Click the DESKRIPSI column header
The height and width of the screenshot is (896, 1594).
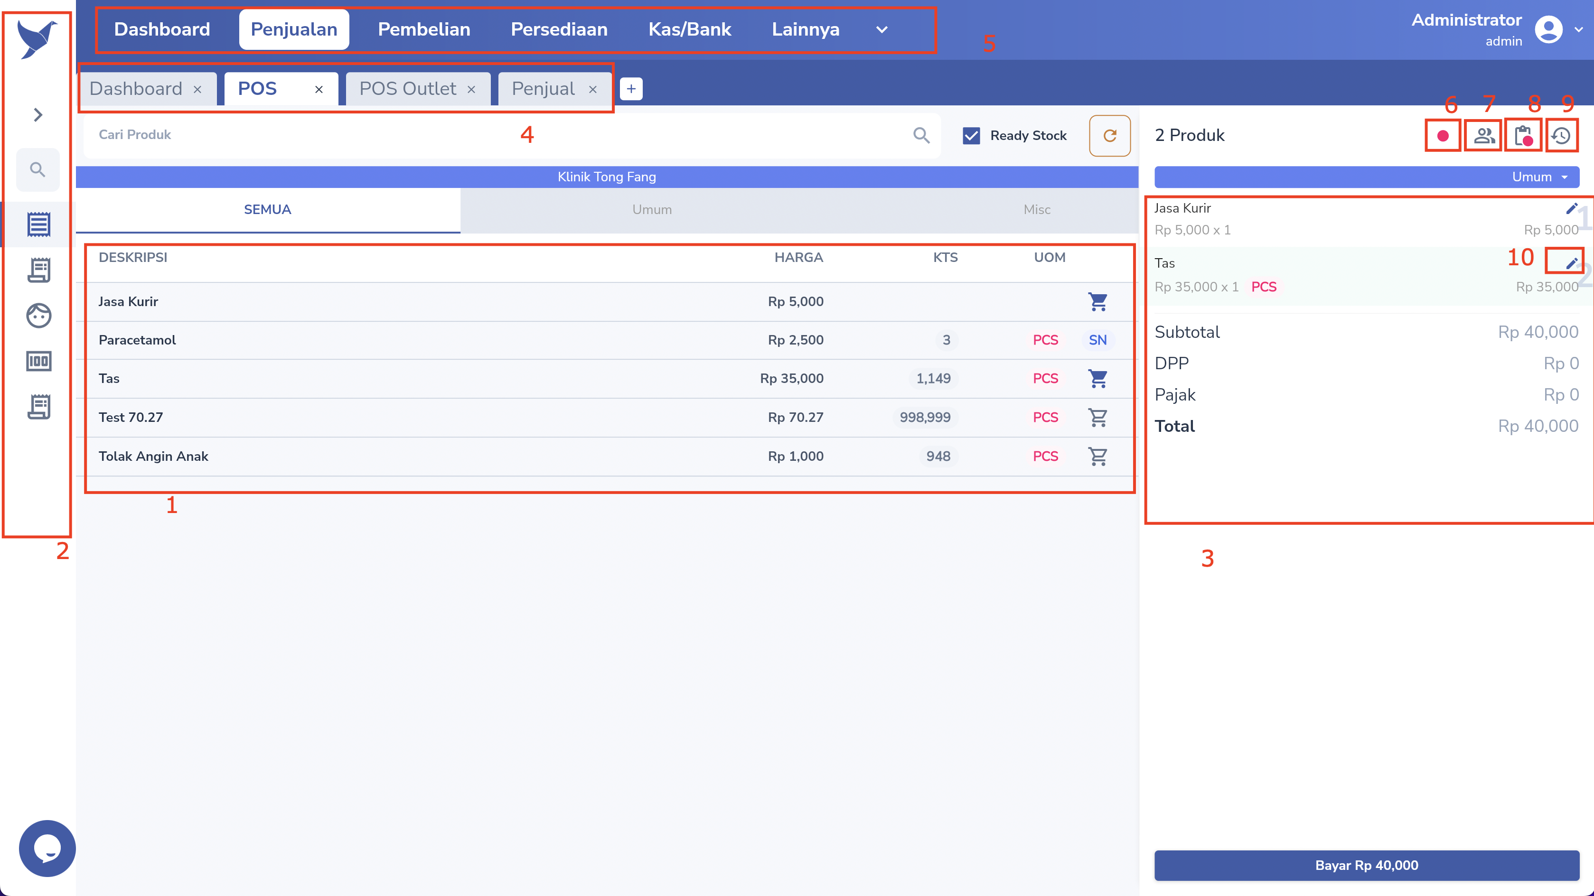pyautogui.click(x=133, y=257)
